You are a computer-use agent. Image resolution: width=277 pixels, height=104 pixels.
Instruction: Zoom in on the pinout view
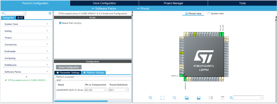(x=150, y=98)
